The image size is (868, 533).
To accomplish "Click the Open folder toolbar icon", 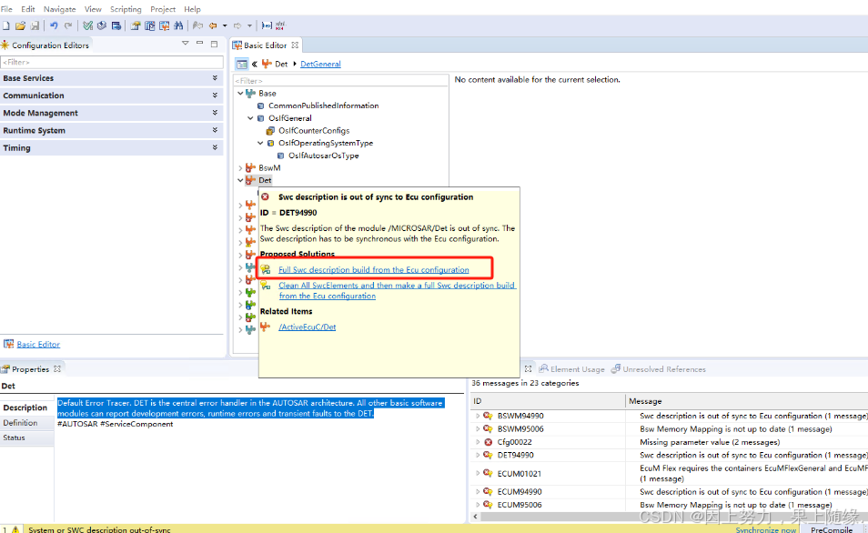I will tap(21, 25).
